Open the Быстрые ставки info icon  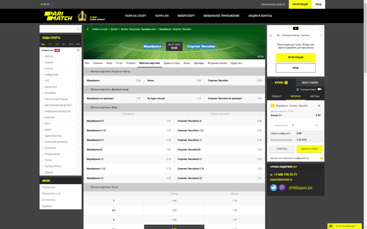pos(298,89)
